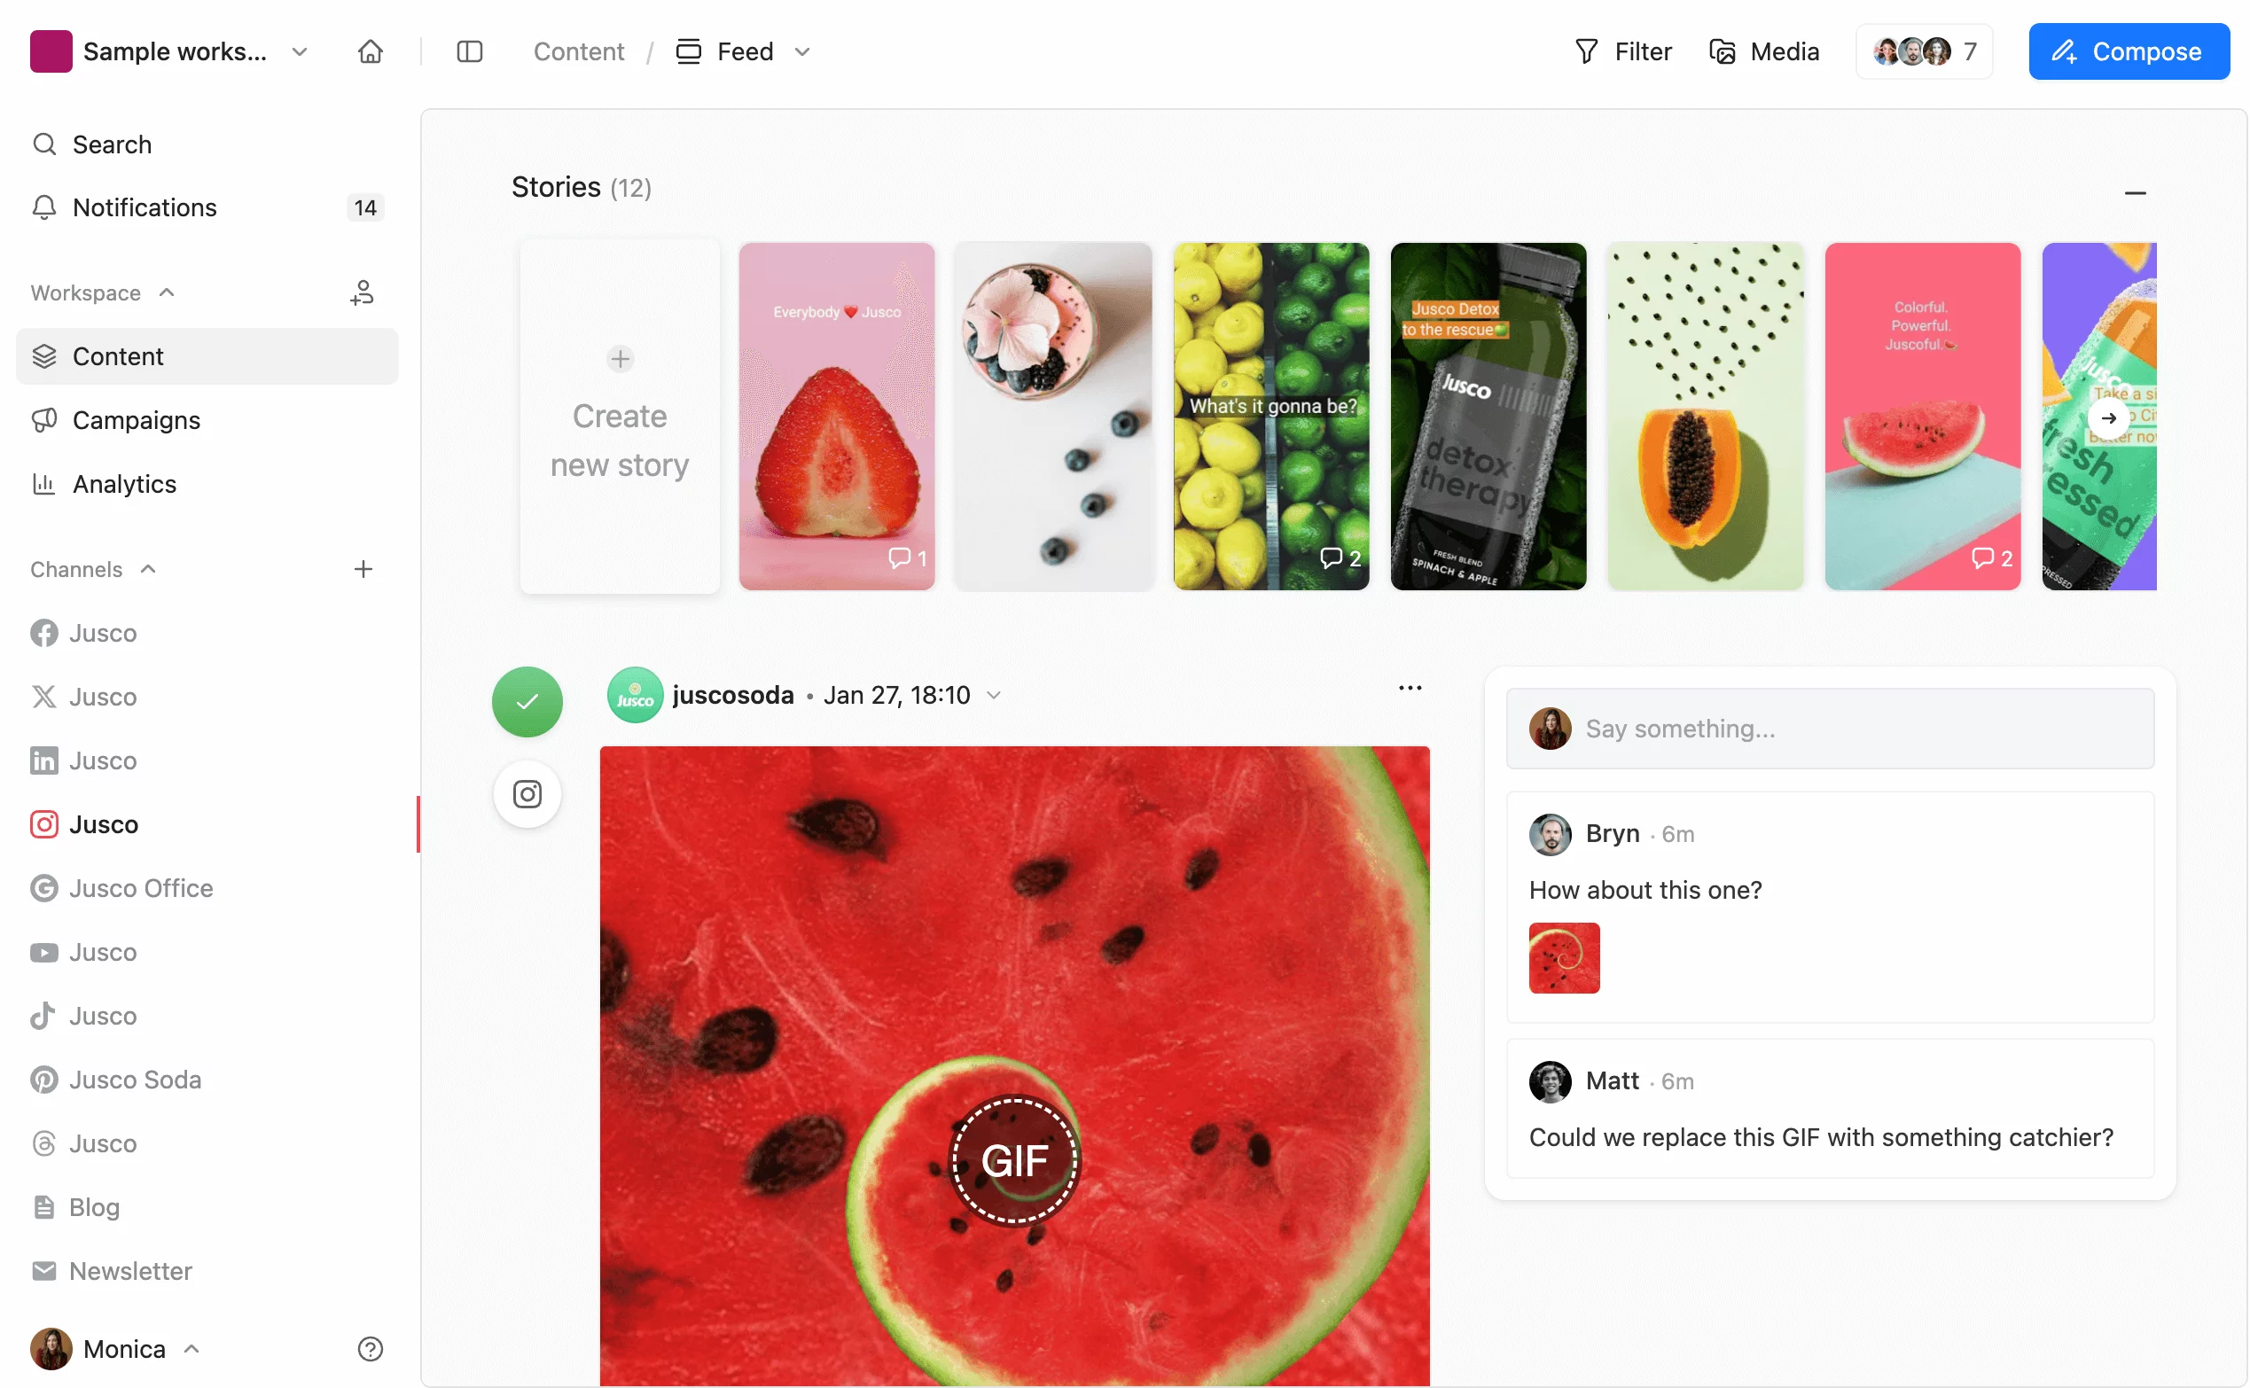
Task: Toggle the home icon in top navigation
Action: click(x=370, y=51)
